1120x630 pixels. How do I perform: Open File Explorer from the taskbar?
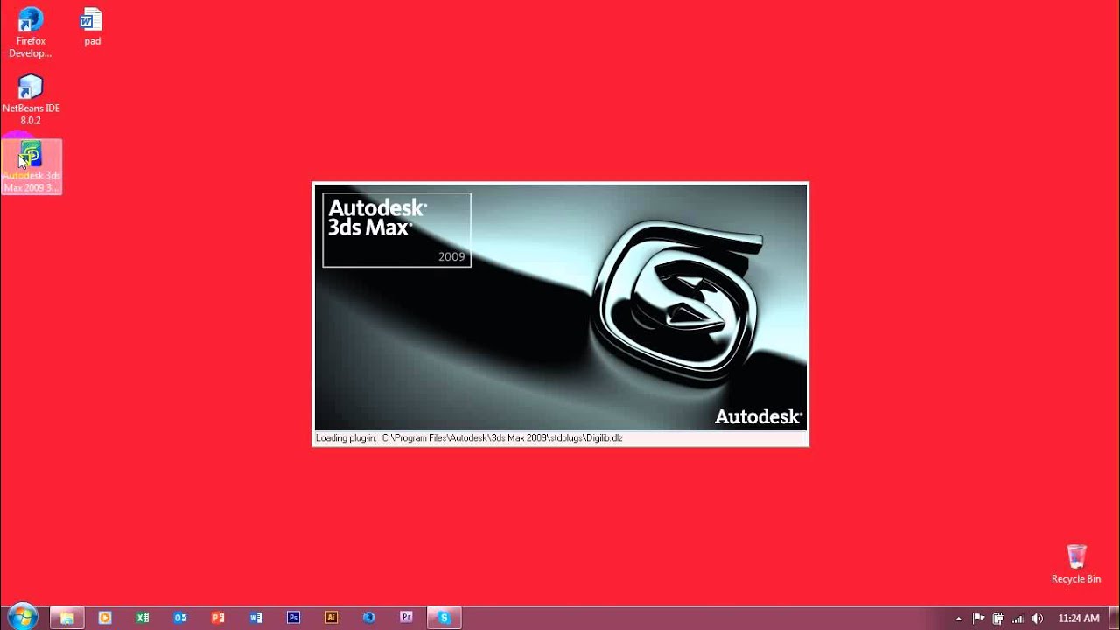67,618
